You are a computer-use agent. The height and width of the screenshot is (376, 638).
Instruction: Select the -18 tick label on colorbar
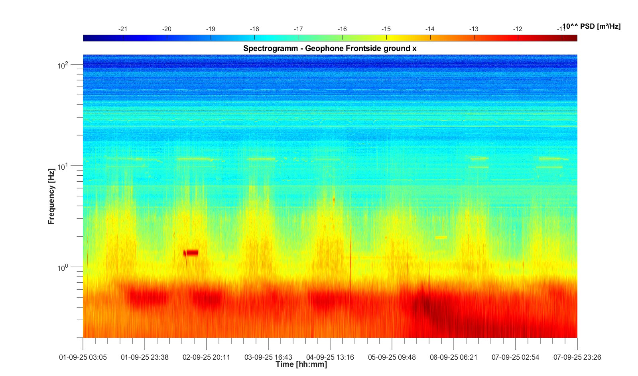pyautogui.click(x=254, y=29)
